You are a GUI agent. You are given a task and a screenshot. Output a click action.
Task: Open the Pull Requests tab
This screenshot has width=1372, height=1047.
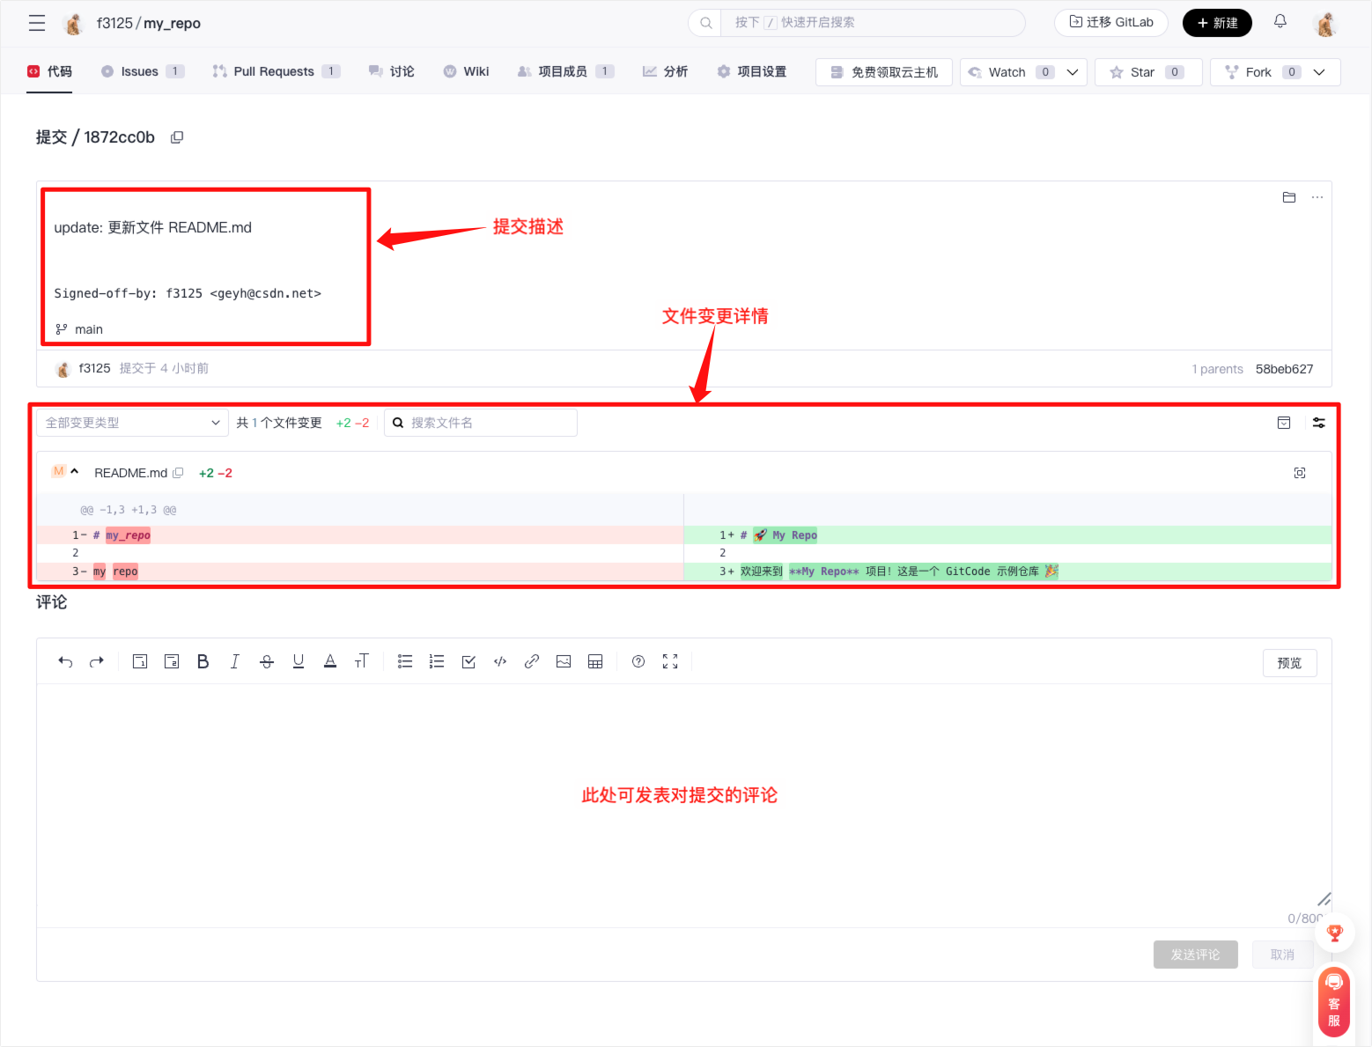pyautogui.click(x=275, y=71)
